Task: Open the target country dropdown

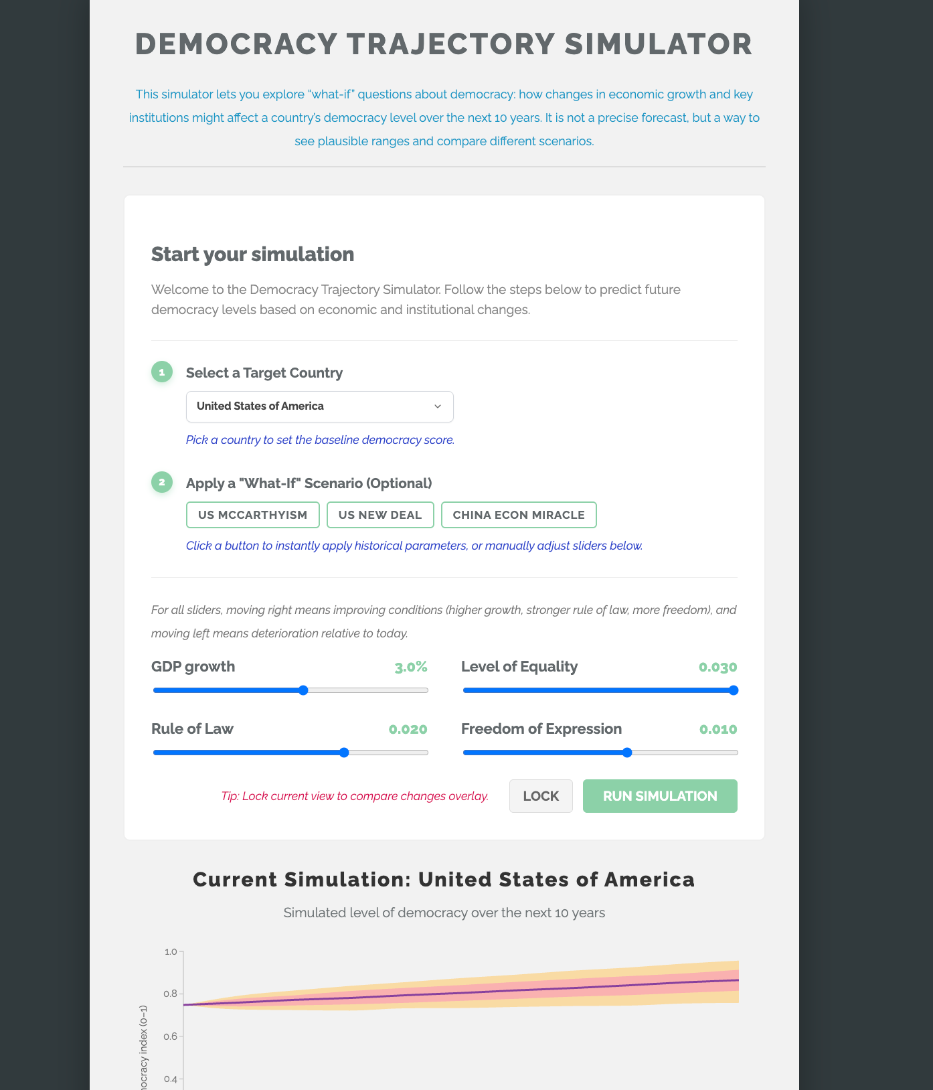Action: coord(319,406)
